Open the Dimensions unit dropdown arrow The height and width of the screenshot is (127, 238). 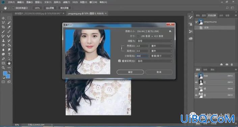138,36
